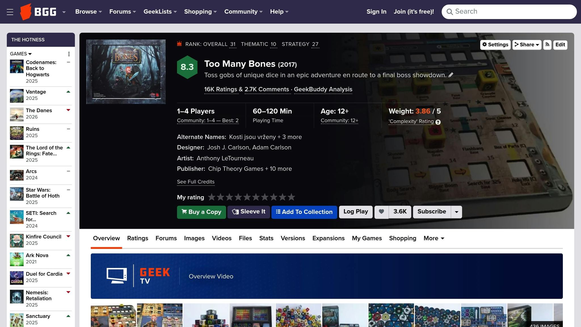
Task: Click the pencil edit description icon
Action: click(x=451, y=75)
